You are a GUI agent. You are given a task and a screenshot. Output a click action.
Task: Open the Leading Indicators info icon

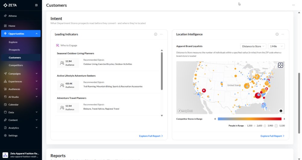[156, 34]
